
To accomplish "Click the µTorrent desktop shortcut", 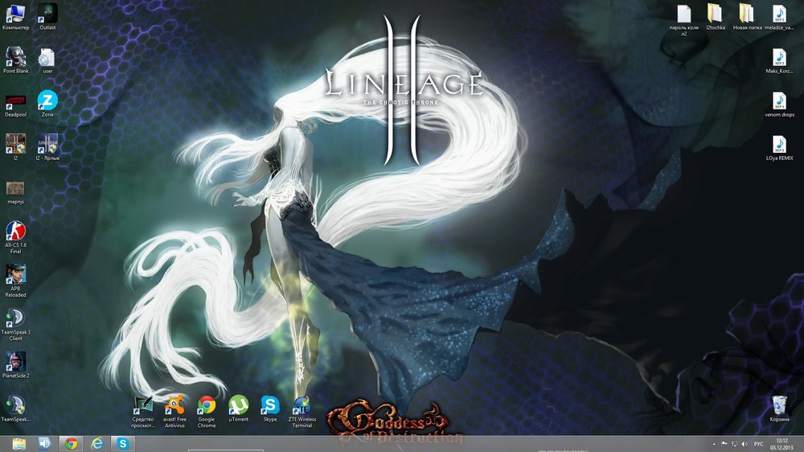I will coord(238,405).
